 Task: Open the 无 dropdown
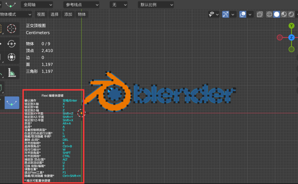coord(119,5)
